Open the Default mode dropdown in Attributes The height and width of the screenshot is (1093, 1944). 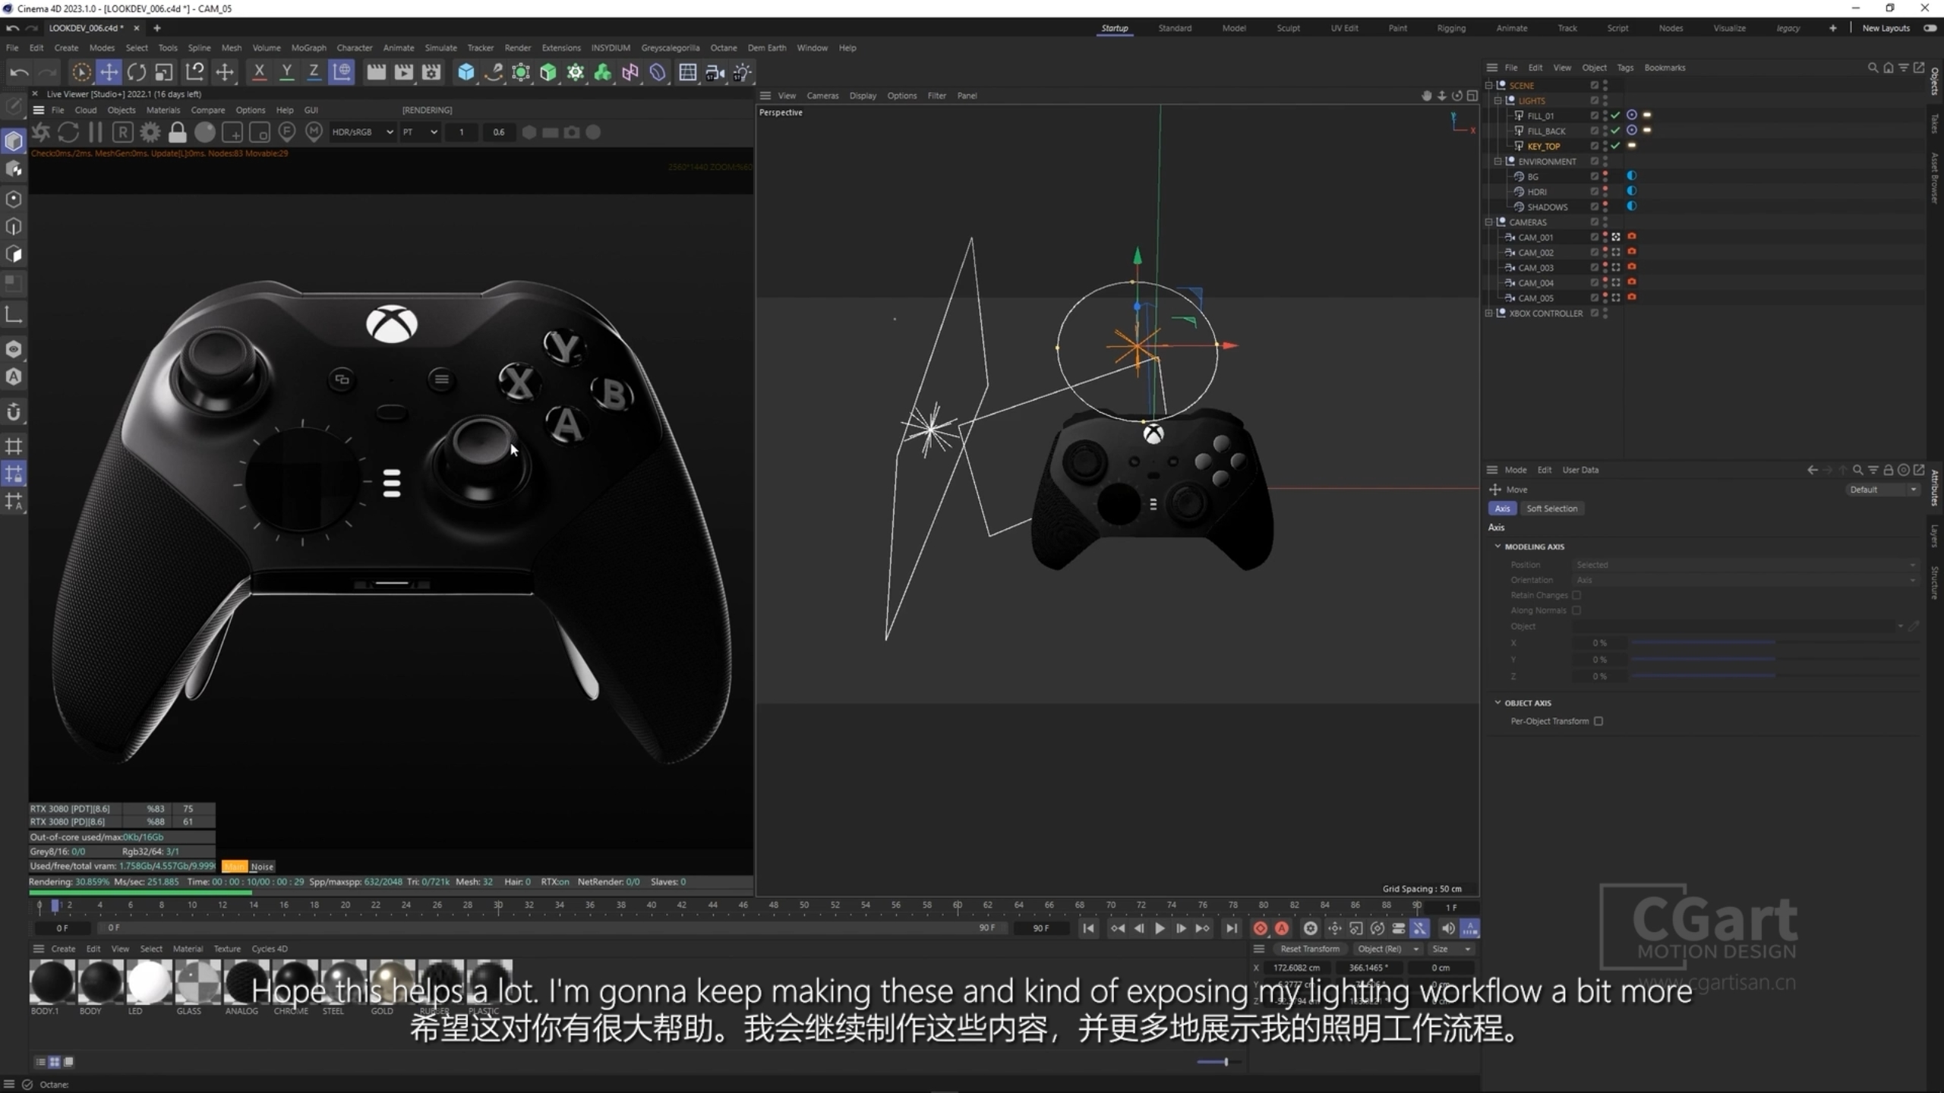click(x=1882, y=490)
